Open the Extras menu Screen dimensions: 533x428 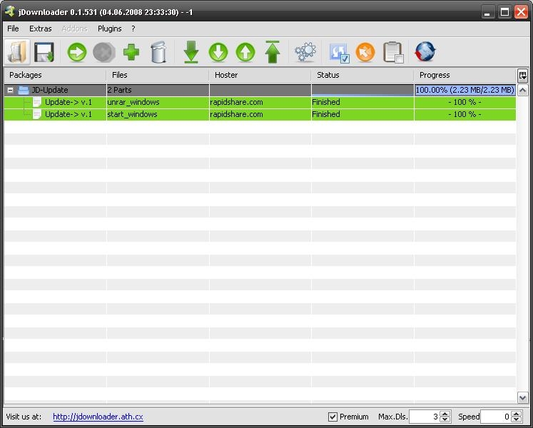[41, 29]
